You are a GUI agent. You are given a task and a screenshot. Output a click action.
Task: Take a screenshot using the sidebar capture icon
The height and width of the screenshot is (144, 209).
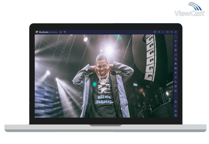(x=176, y=73)
